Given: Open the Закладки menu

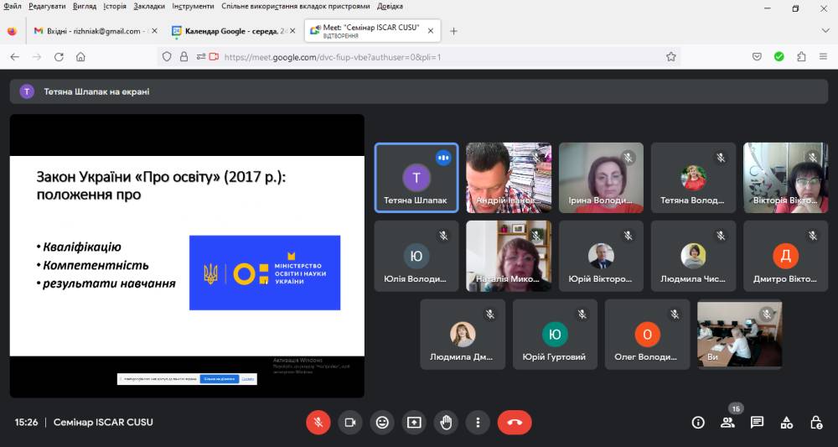Looking at the screenshot, I should coord(149,6).
